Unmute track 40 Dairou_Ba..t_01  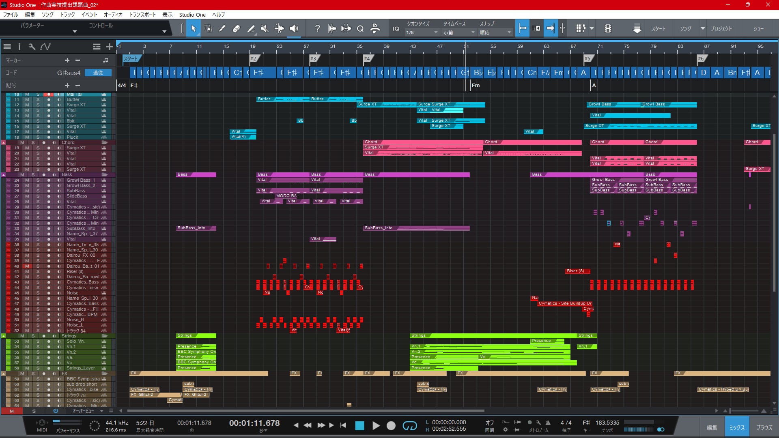click(27, 266)
